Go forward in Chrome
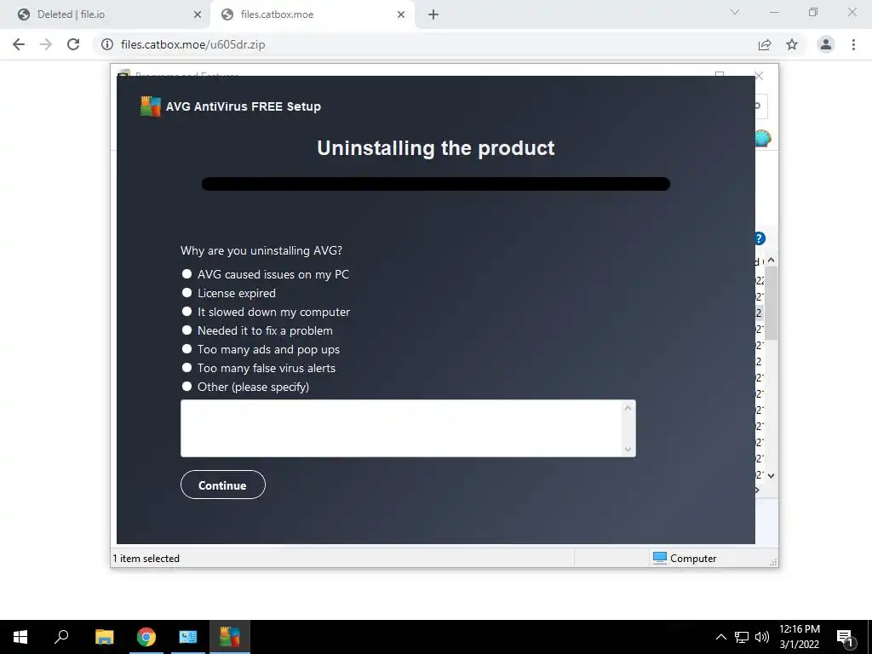This screenshot has height=654, width=872. [46, 44]
